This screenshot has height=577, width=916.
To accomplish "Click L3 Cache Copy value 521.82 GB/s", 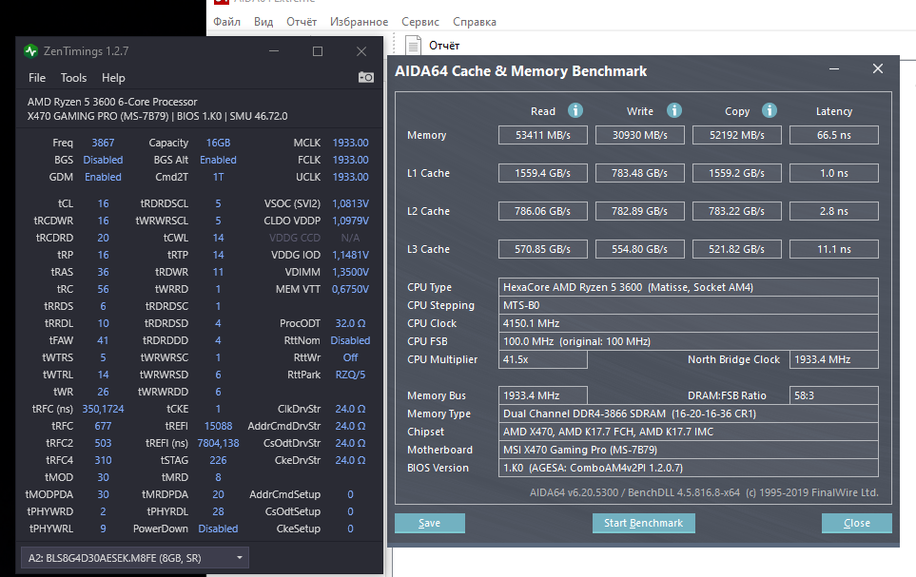I will point(736,249).
